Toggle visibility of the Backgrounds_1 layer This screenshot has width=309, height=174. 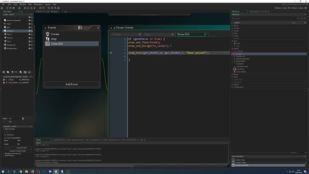(x=29, y=48)
